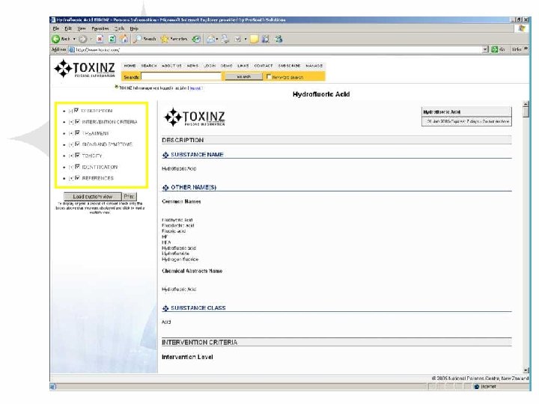This screenshot has height=404, width=539.
Task: Click the Research toolbar icon
Action: click(265, 39)
